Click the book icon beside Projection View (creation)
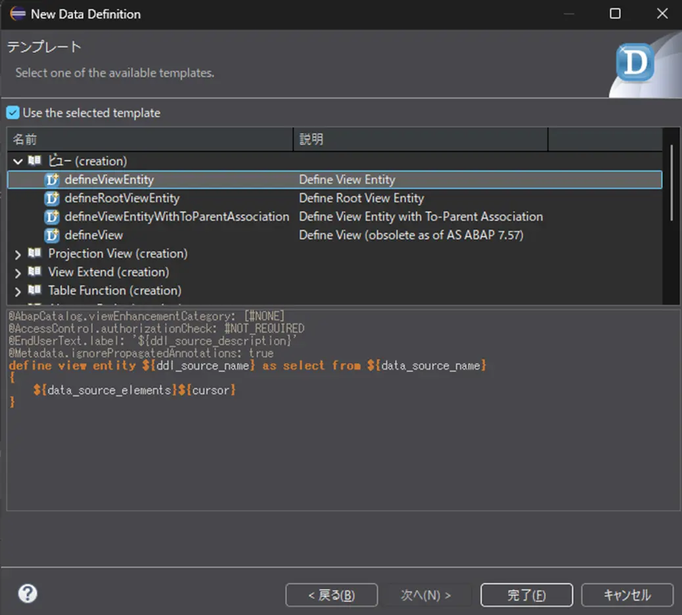Viewport: 682px width, 615px height. 34,253
